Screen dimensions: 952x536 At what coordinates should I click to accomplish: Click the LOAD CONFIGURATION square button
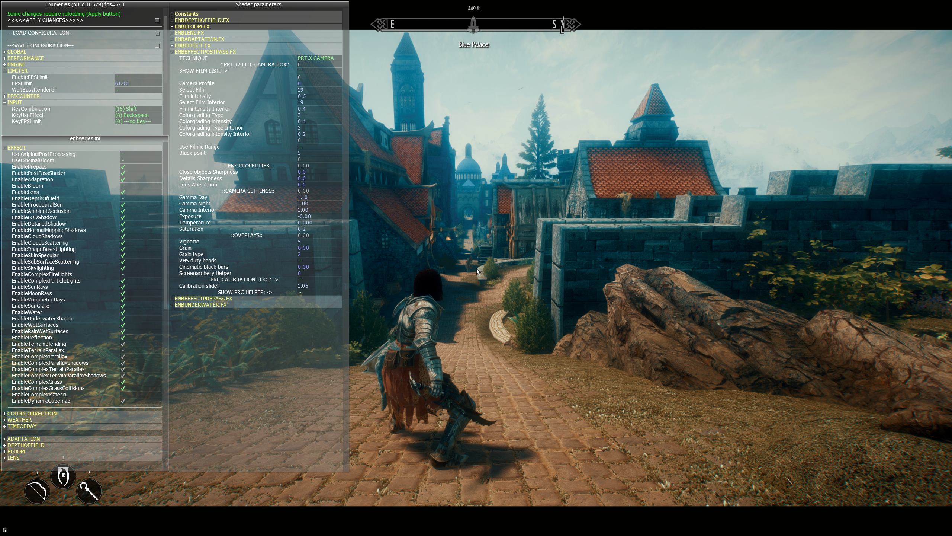tap(157, 33)
